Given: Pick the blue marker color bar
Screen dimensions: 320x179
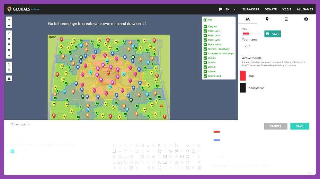Looking at the screenshot, I should (x=216, y=140).
